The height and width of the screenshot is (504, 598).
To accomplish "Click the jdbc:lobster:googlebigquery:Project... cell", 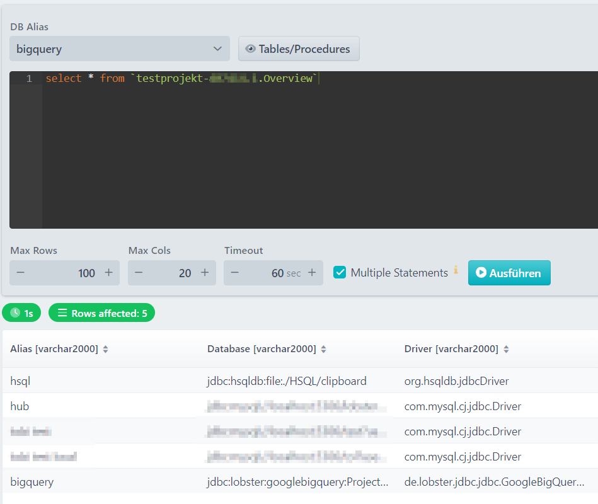I will click(x=298, y=482).
